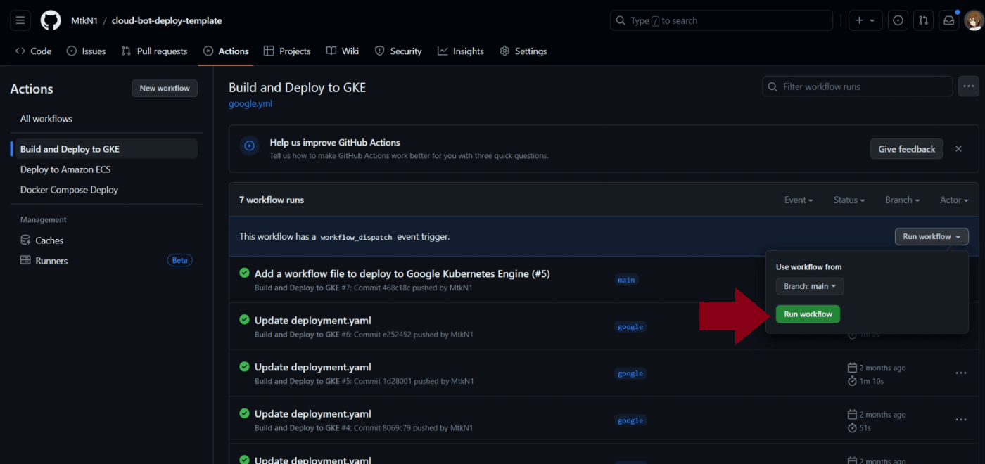Click the green Run workflow button
Viewport: 985px width, 464px height.
[808, 314]
